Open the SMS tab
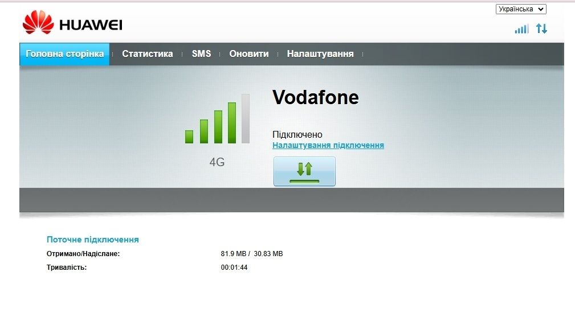The width and height of the screenshot is (575, 317). click(201, 54)
